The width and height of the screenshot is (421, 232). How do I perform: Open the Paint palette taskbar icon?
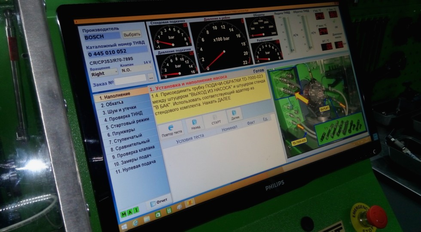[x=179, y=207]
